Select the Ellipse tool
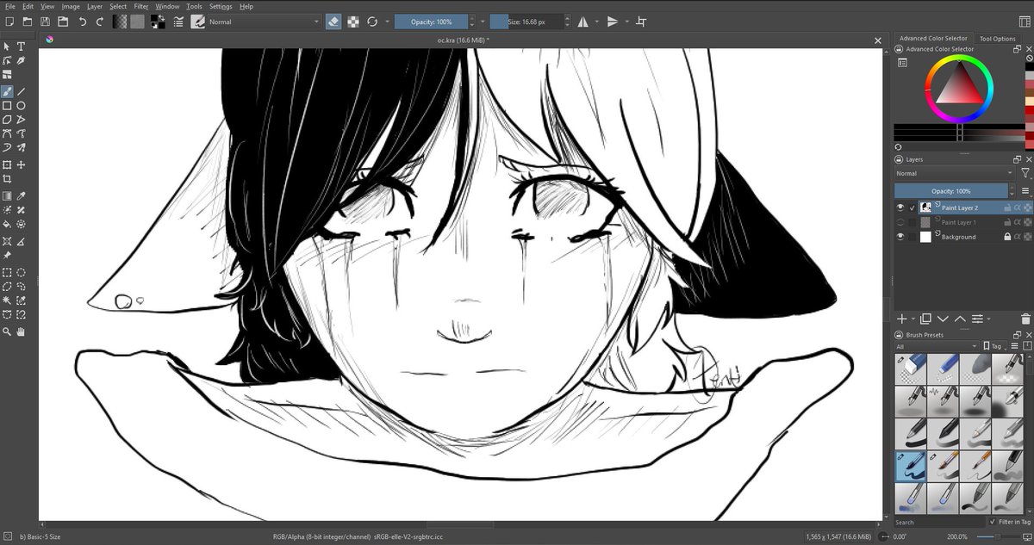Image resolution: width=1034 pixels, height=545 pixels. [x=22, y=105]
